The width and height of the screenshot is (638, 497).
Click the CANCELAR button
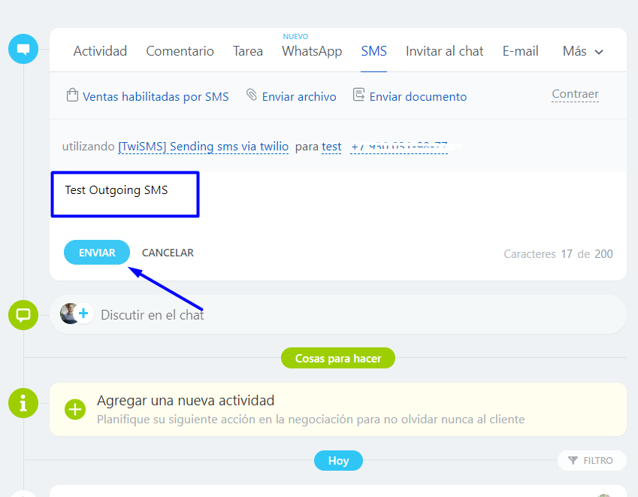pos(168,253)
